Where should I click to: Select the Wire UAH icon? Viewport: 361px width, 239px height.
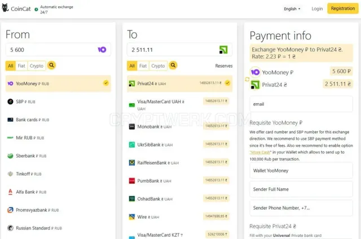click(131, 217)
